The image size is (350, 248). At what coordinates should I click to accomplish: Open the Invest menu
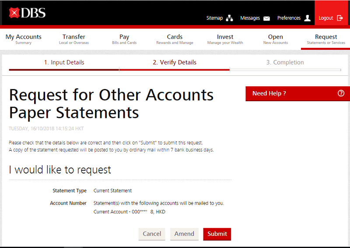(x=225, y=39)
